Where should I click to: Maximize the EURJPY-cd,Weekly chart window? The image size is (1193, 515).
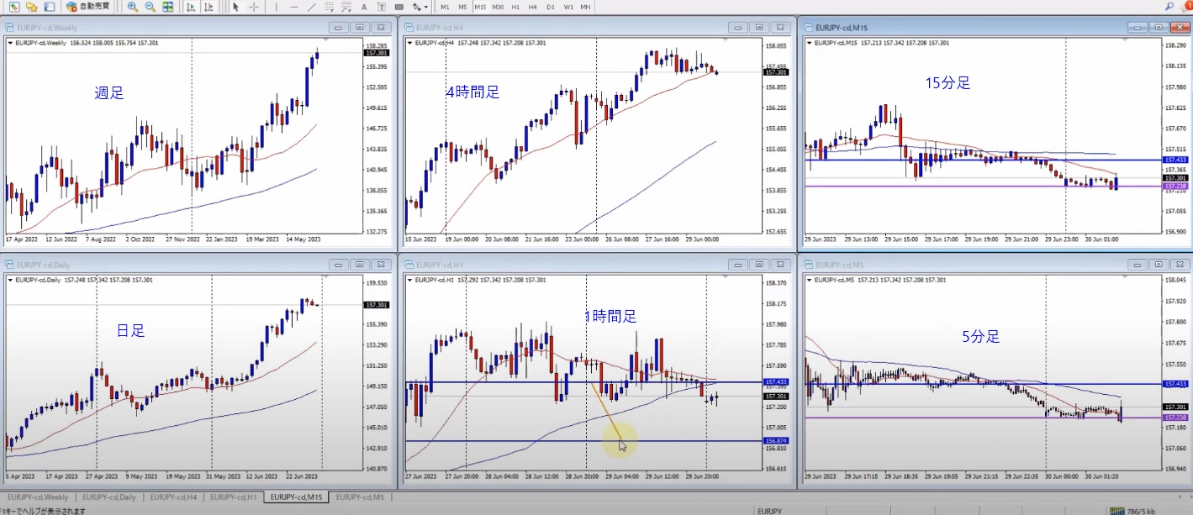(359, 28)
